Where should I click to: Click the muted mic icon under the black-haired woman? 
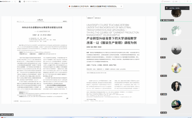pos(162,94)
